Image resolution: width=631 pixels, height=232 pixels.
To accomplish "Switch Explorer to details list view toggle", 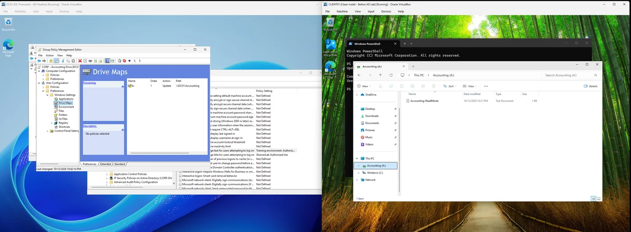I will click(594, 199).
